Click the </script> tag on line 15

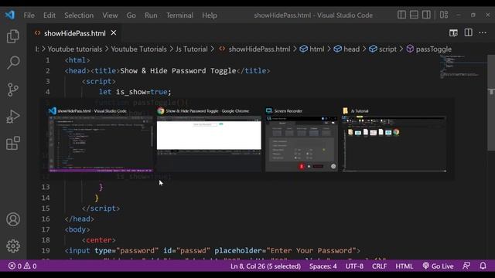click(x=101, y=208)
